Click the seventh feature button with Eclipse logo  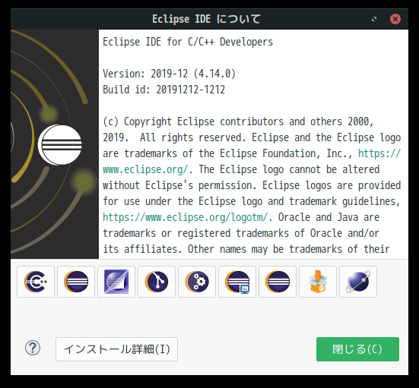(278, 282)
